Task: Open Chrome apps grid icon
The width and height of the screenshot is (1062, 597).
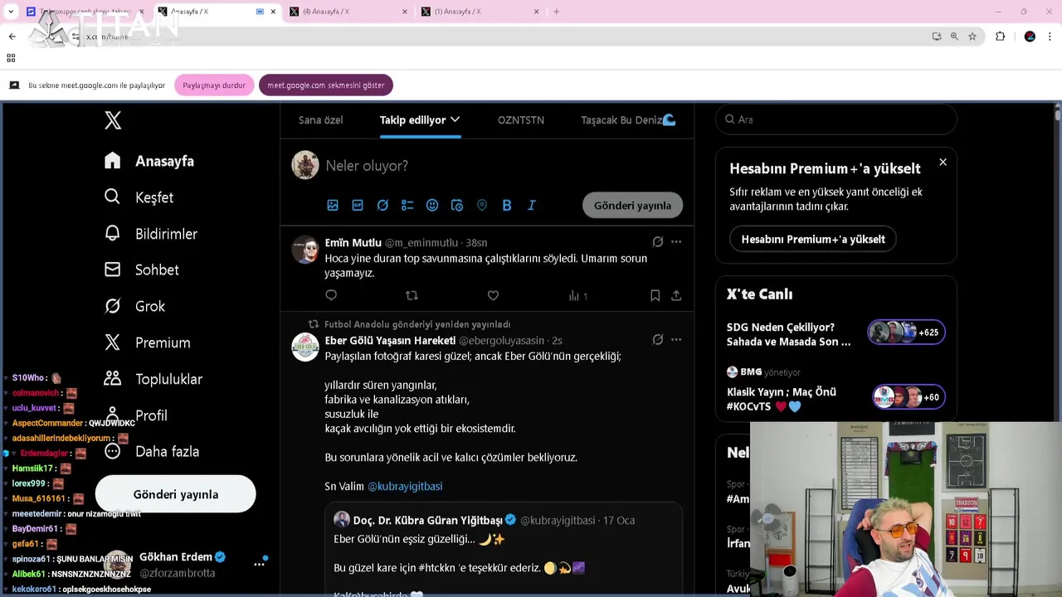Action: coord(11,58)
